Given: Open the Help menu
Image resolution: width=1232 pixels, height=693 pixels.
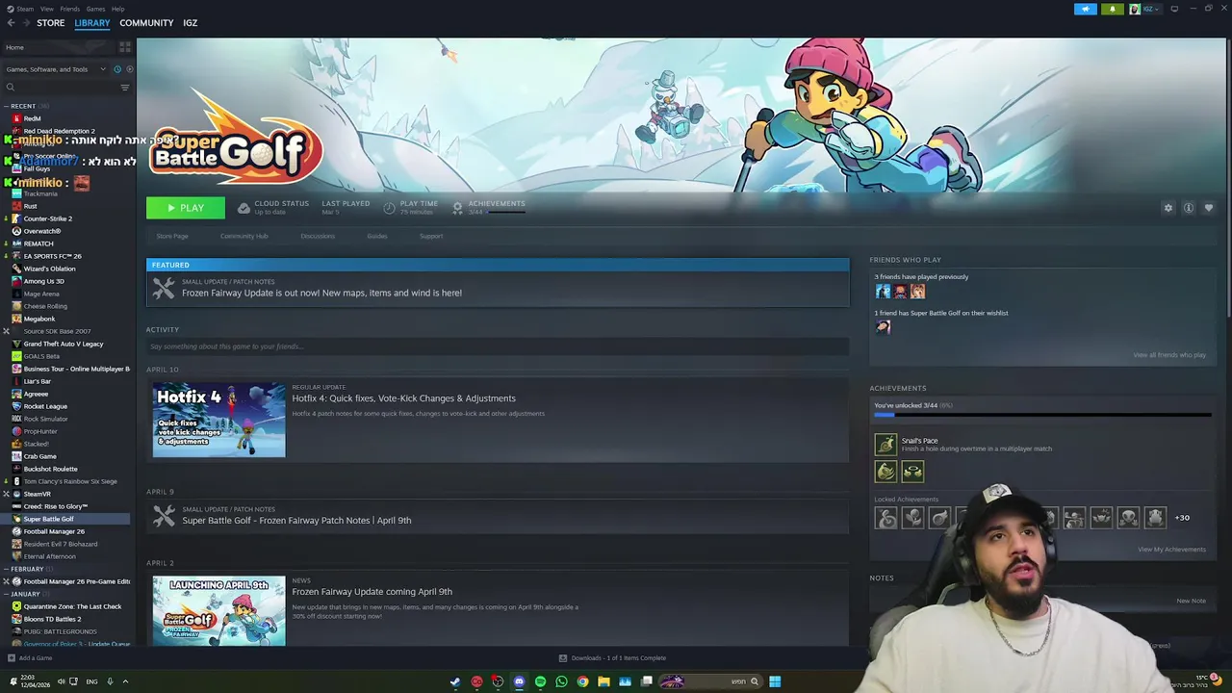Looking at the screenshot, I should [x=117, y=9].
